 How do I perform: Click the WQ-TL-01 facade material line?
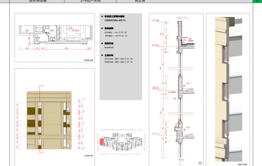point(119,59)
